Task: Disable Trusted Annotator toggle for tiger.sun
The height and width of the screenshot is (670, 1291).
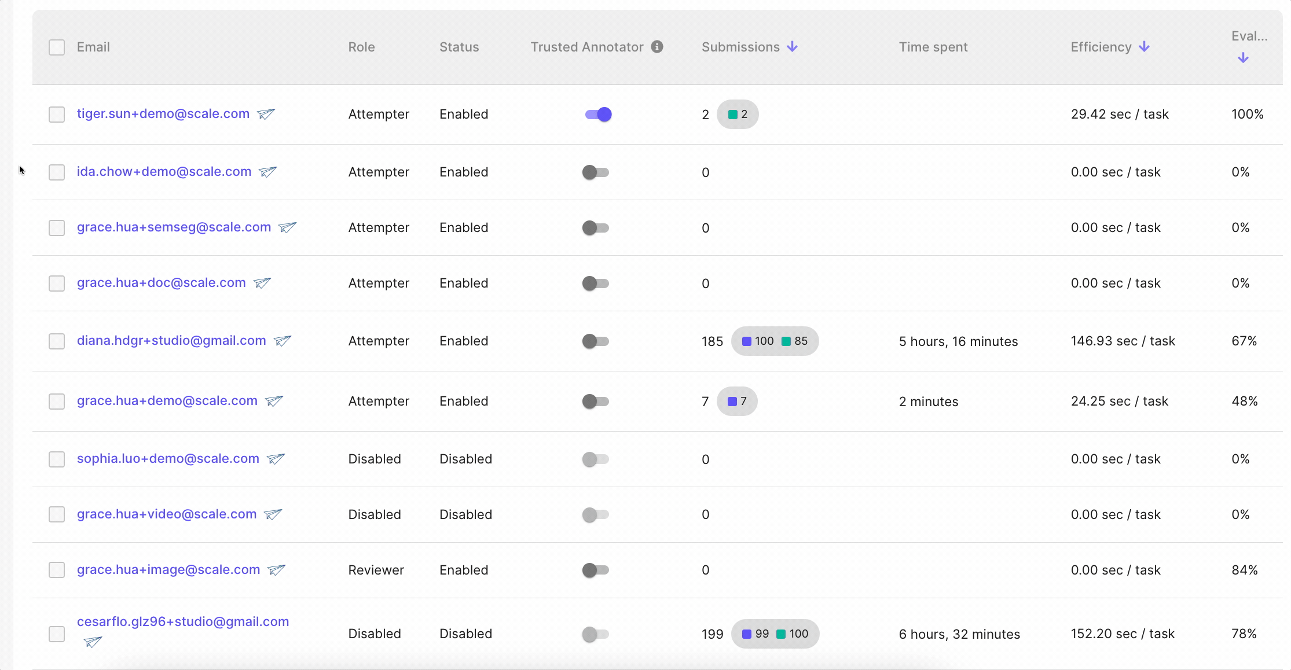Action: coord(598,115)
